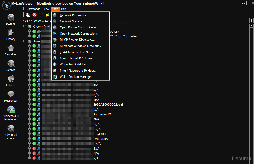Viewport: 254px width, 164px height.
Task: Click the red circle stop icon in the toolbar
Action: click(x=35, y=15)
